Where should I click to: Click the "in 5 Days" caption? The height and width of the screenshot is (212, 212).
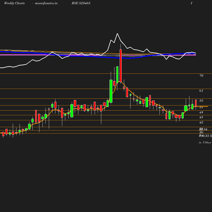pos(205,142)
